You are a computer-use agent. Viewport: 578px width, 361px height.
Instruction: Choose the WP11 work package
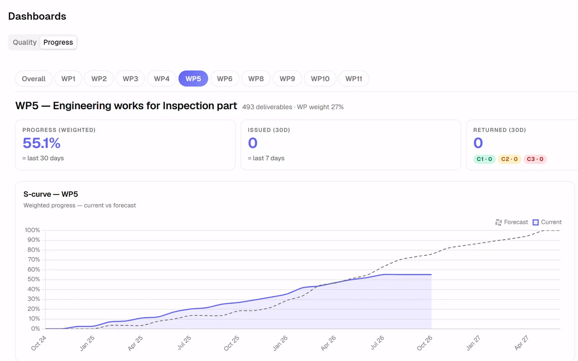click(x=354, y=79)
